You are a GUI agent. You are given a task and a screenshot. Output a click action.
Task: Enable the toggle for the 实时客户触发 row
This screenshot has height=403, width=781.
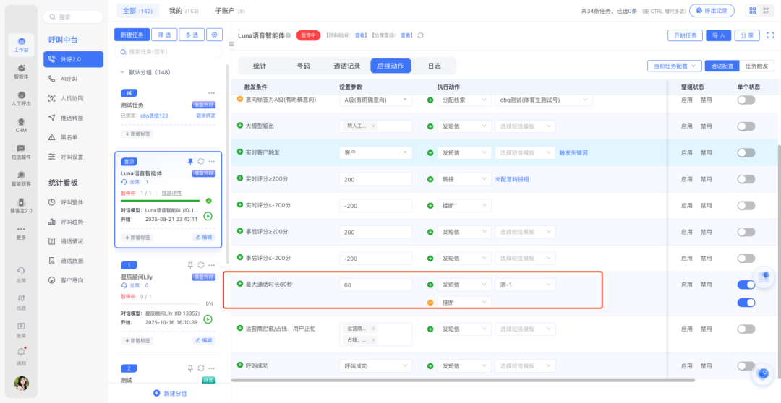tap(746, 152)
